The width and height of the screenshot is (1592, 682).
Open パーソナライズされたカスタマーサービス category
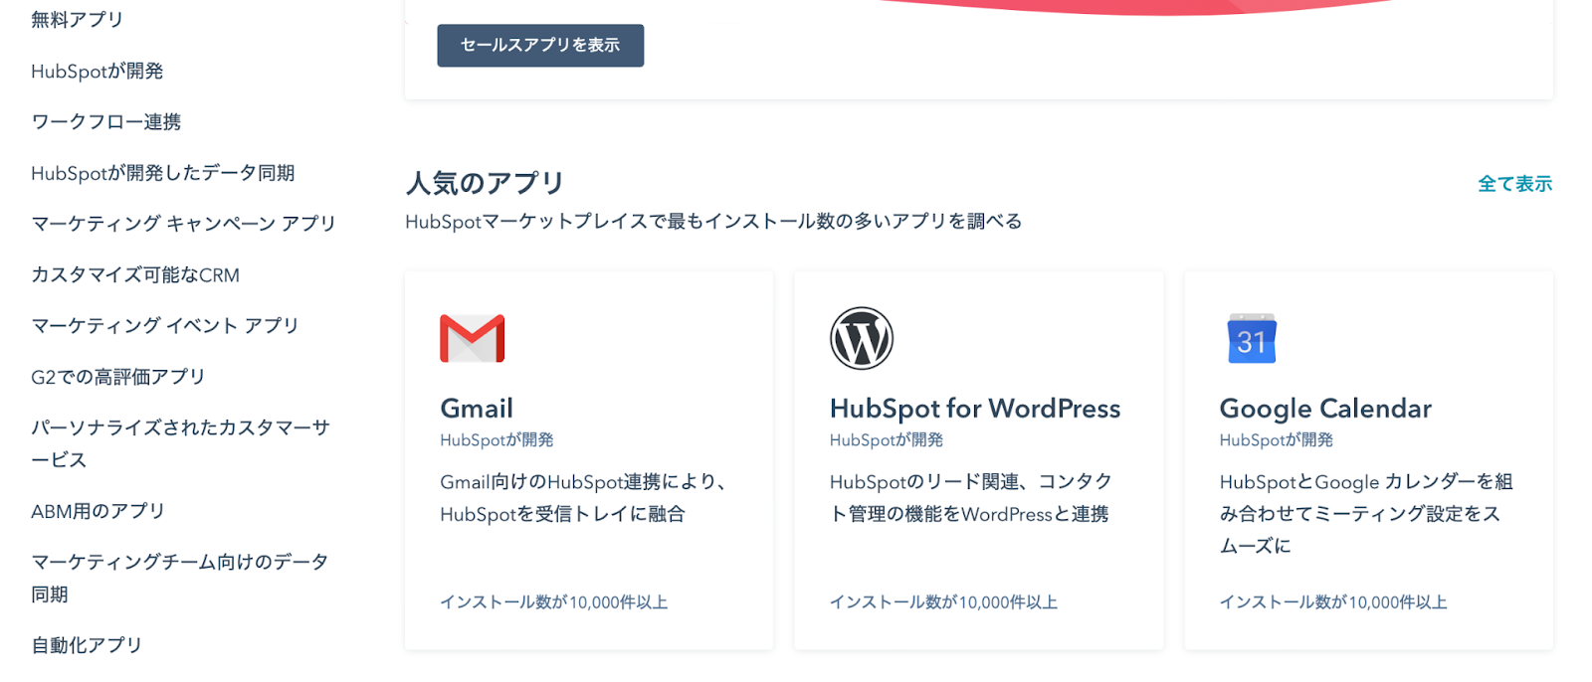tap(180, 443)
